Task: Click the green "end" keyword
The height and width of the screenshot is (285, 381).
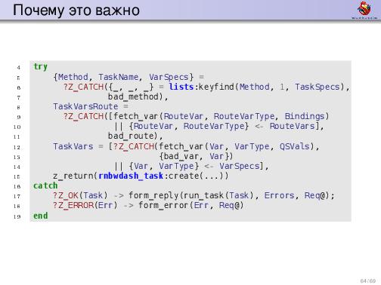Action: tap(41, 216)
